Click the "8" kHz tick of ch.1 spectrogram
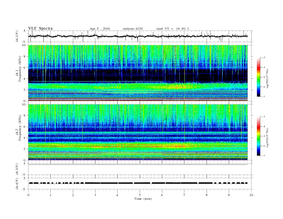Image resolution: width=283 pixels, height=219 pixels. click(25, 57)
